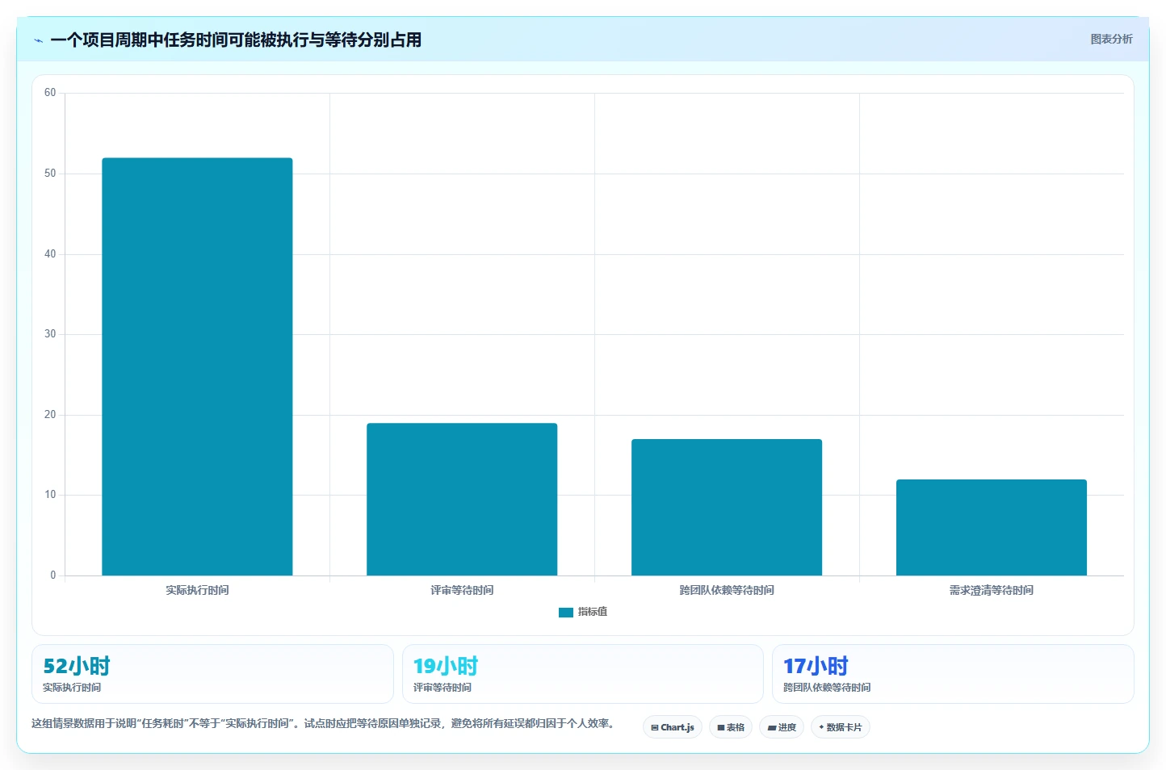Click the 评审等待时间 bar in the chart

pyautogui.click(x=462, y=500)
